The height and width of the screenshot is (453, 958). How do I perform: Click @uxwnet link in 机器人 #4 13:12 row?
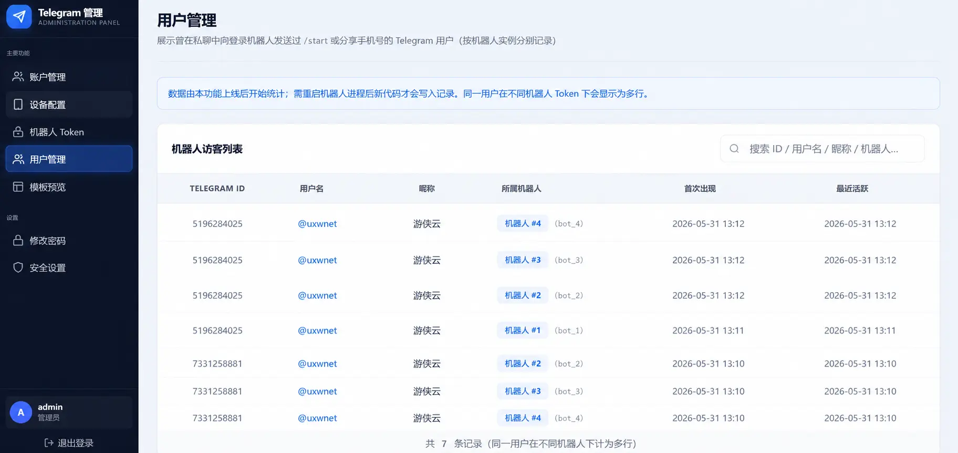(317, 224)
